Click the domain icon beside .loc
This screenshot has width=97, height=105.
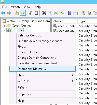point(9,30)
